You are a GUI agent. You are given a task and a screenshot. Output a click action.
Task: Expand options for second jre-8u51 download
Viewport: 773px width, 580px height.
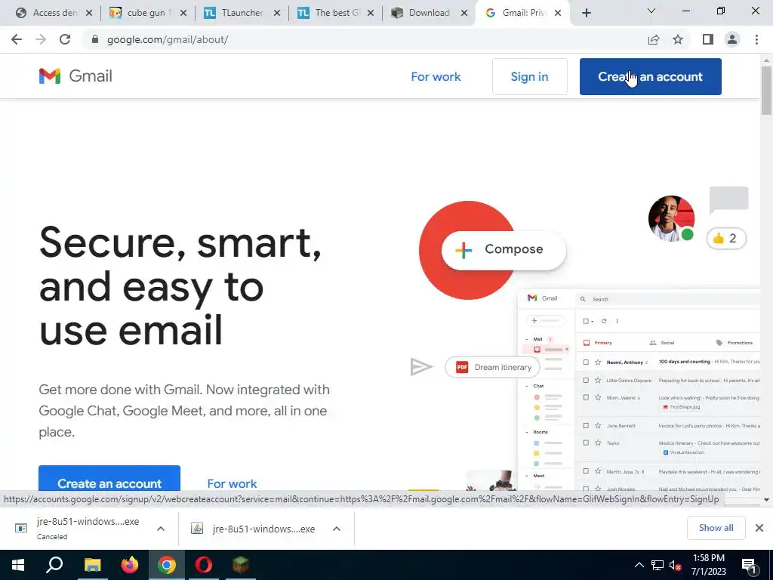tap(337, 529)
